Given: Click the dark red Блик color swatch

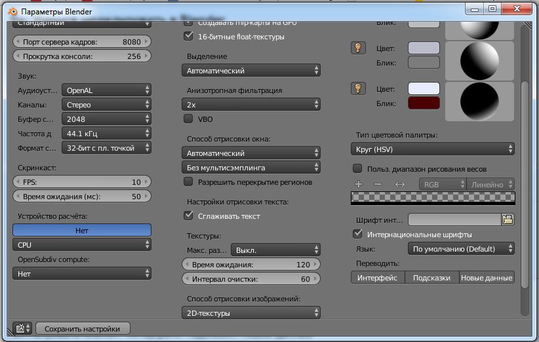Looking at the screenshot, I should click(424, 103).
